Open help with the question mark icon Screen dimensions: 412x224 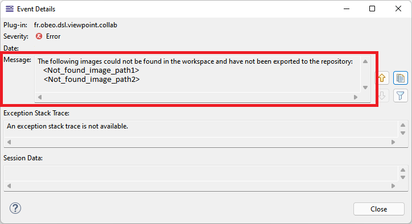point(15,208)
